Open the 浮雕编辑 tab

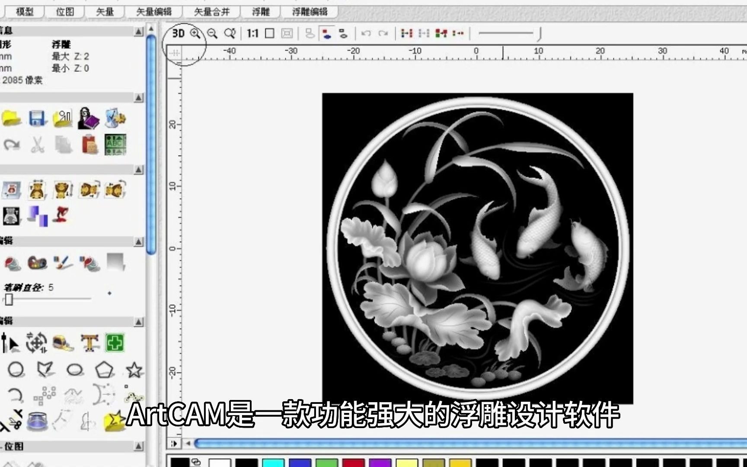[x=310, y=12]
